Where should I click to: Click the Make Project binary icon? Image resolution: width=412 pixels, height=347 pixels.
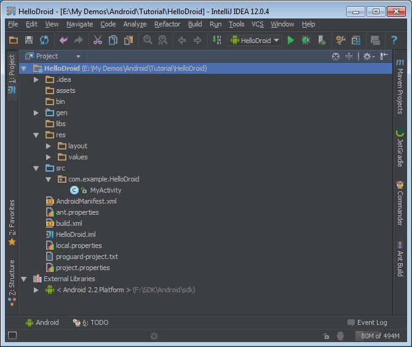pyautogui.click(x=216, y=40)
